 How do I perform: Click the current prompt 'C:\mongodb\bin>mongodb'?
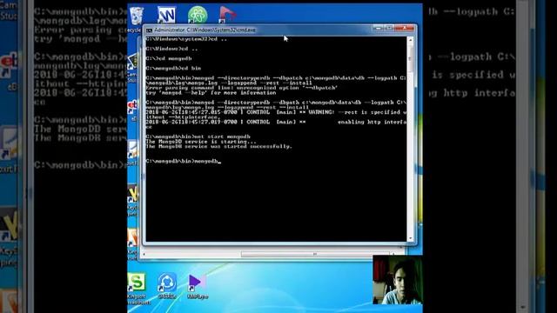(x=183, y=161)
